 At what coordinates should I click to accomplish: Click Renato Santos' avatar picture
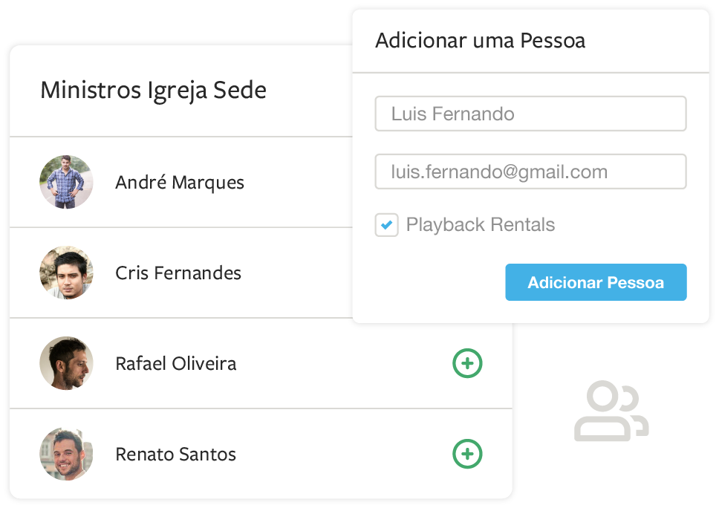coord(66,454)
